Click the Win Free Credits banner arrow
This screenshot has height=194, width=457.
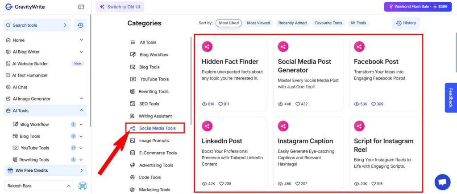click(81, 170)
